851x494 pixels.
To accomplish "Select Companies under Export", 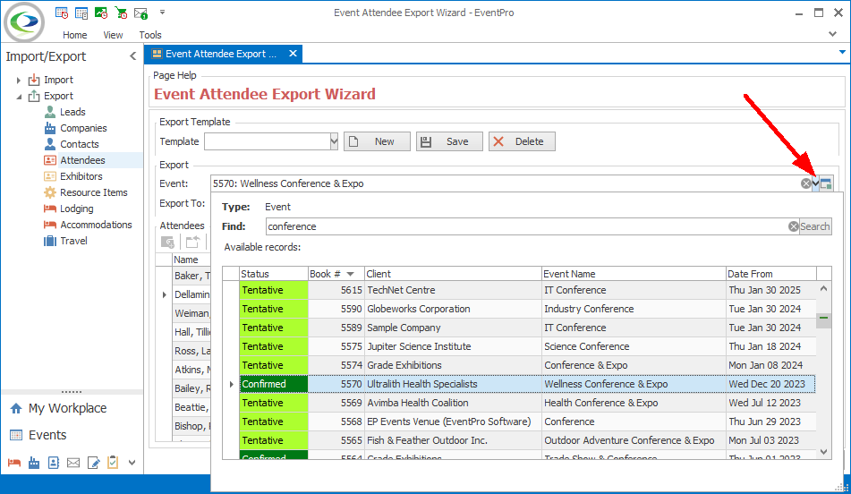I will pos(83,128).
